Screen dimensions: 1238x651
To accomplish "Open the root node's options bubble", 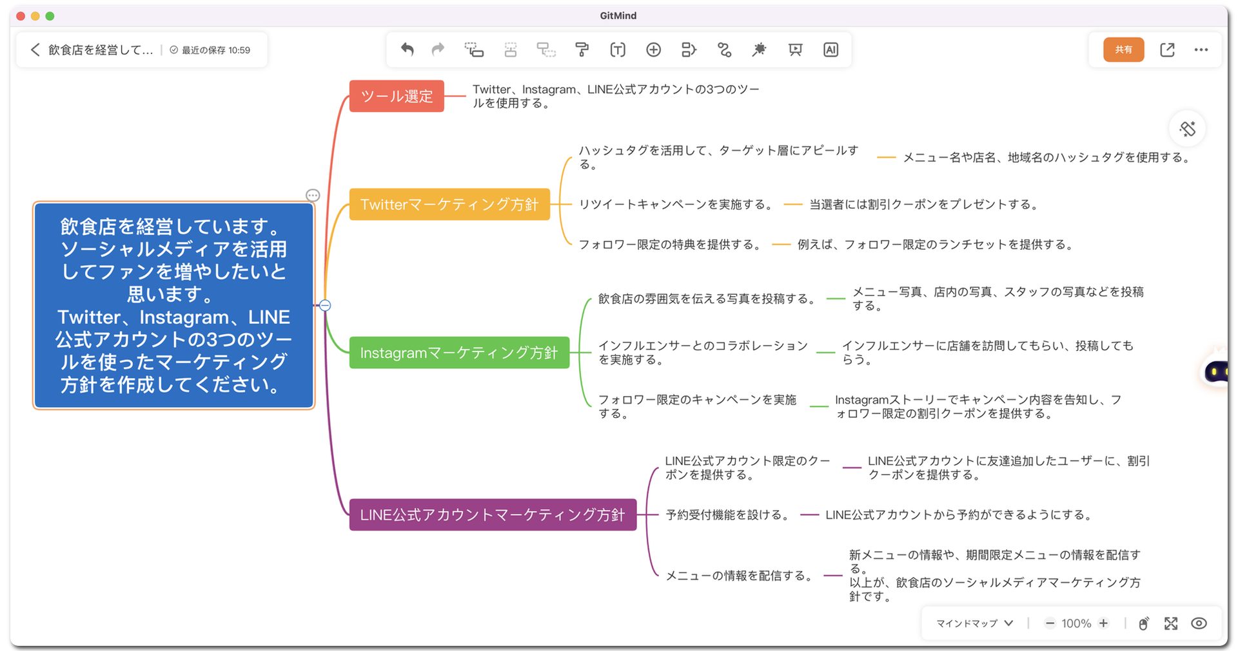I will 313,195.
